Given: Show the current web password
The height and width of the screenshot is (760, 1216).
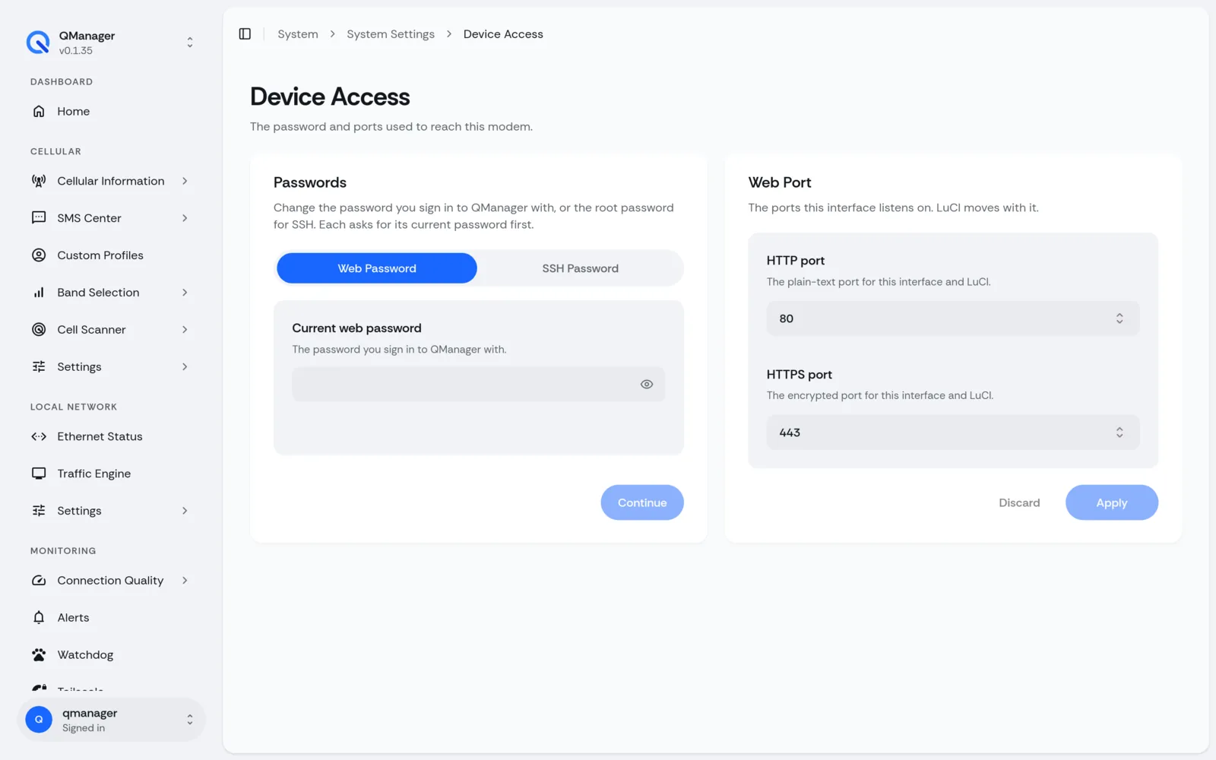Looking at the screenshot, I should 647,385.
